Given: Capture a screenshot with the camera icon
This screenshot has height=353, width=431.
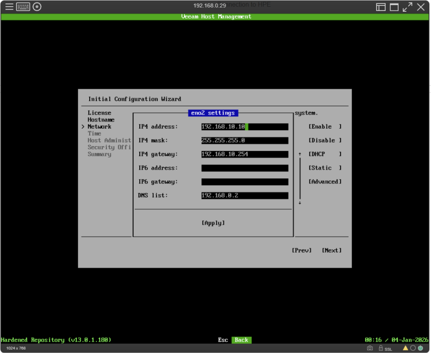Looking at the screenshot, I should [370, 348].
